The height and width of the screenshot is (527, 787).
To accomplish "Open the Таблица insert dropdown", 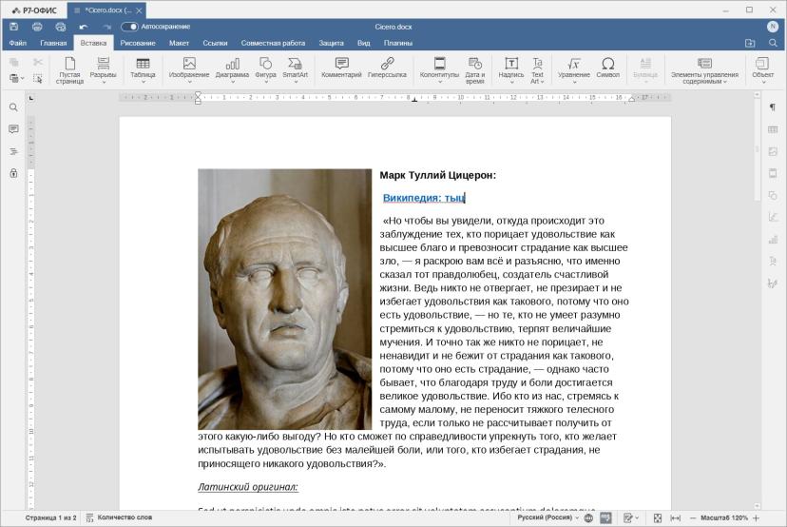I will [x=143, y=69].
